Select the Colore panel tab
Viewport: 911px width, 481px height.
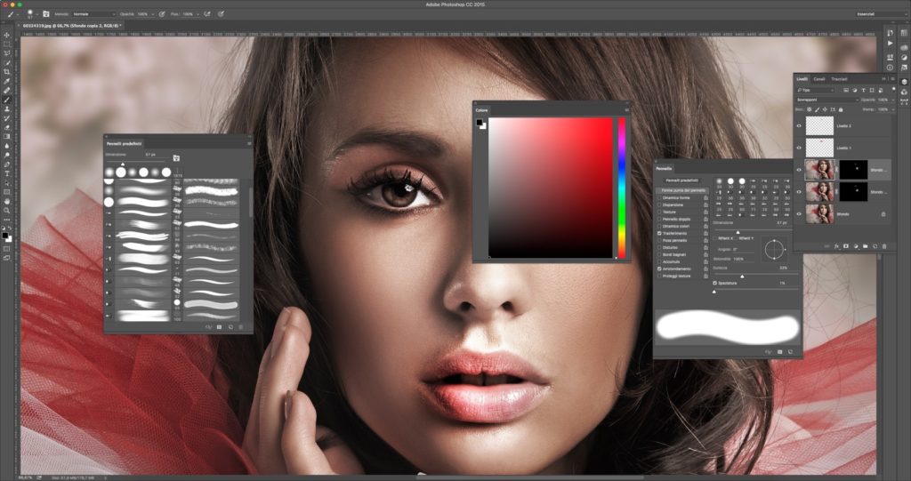point(481,110)
